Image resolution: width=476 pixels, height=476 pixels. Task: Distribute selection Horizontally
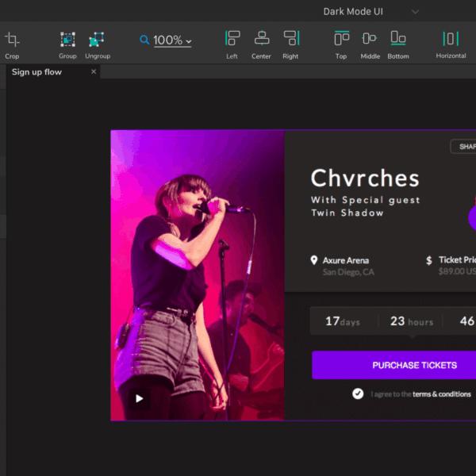pyautogui.click(x=451, y=39)
